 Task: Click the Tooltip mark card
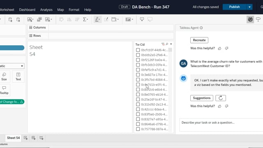4,90
